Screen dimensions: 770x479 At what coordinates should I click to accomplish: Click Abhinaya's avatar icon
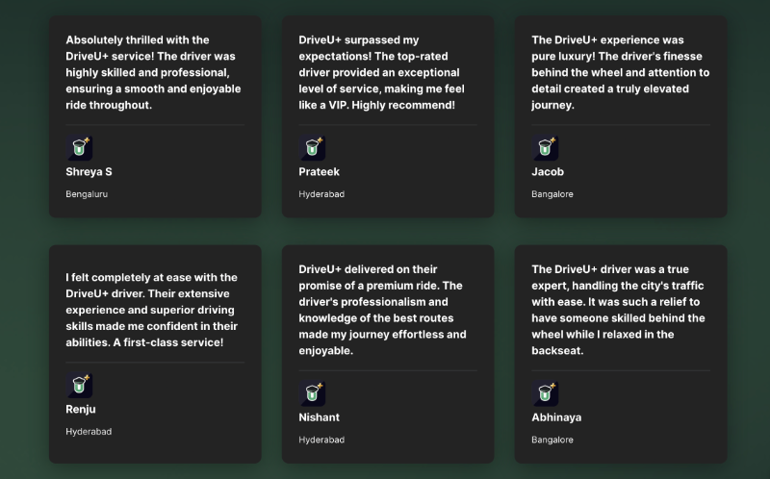click(545, 393)
